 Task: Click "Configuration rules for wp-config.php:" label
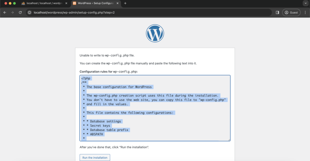coord(109,72)
